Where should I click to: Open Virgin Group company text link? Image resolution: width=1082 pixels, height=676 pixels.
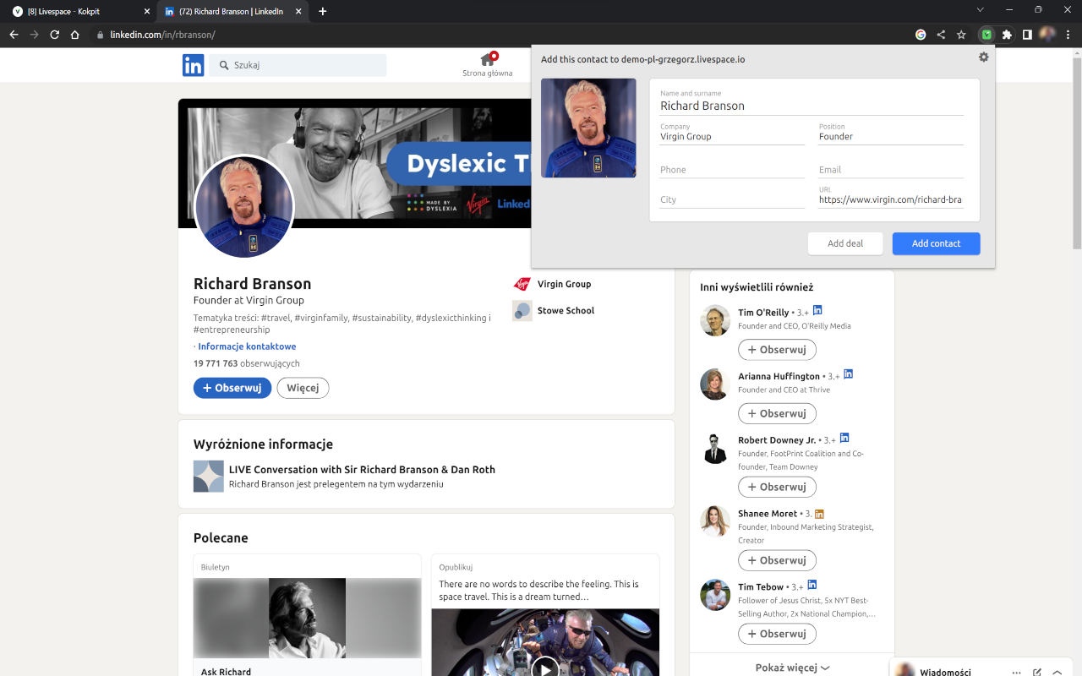pyautogui.click(x=564, y=284)
